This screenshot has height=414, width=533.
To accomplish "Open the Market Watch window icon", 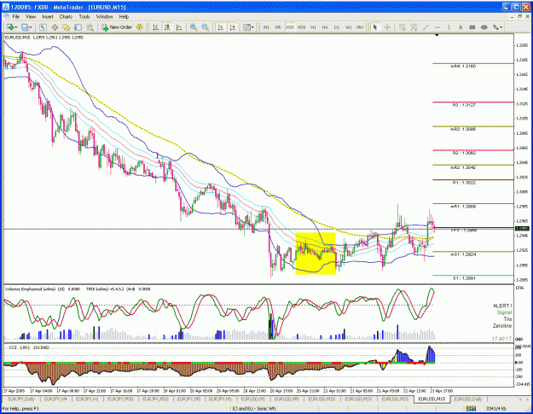I will [x=43, y=27].
